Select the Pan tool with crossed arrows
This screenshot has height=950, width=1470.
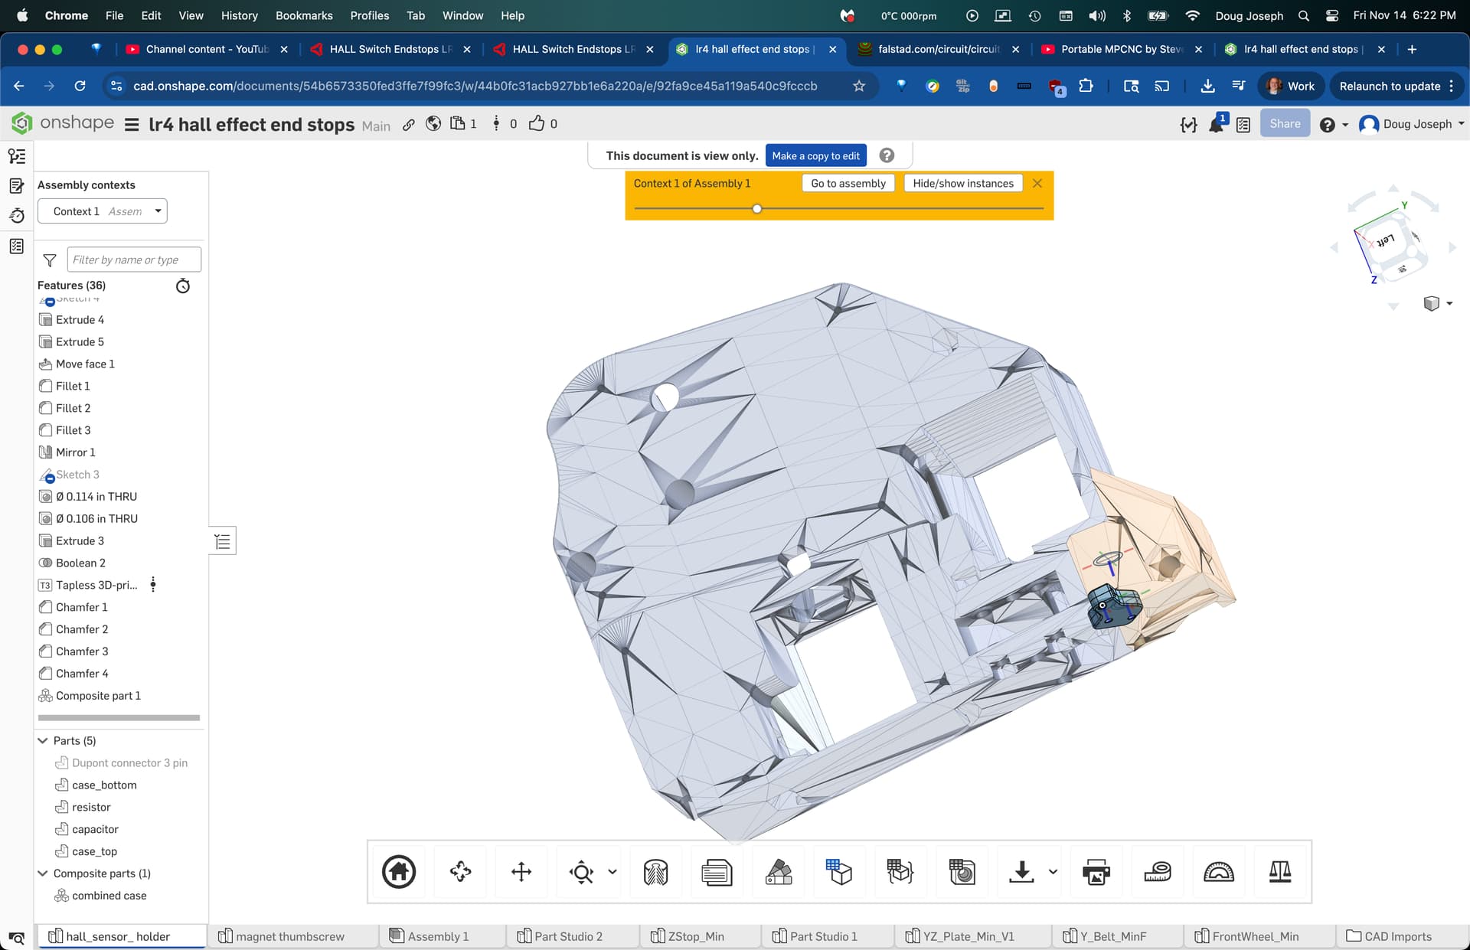pos(521,871)
